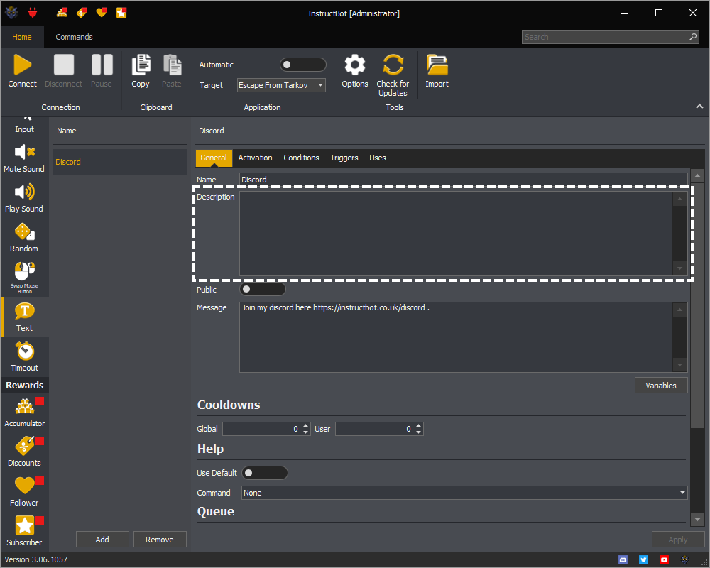Open the Import folder icon
The height and width of the screenshot is (568, 710).
[437, 65]
